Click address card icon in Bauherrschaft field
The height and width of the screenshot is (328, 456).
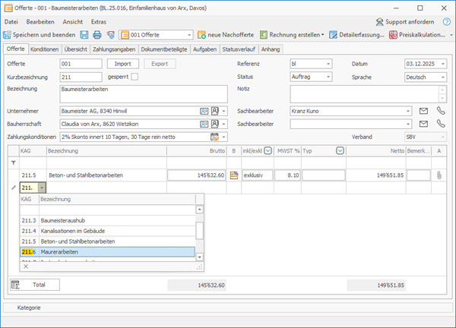coord(204,124)
